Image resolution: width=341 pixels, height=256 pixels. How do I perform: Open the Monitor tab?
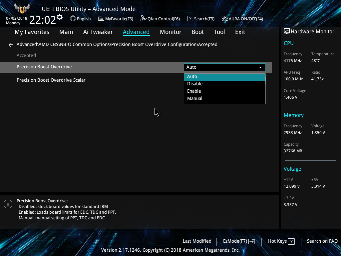point(170,32)
